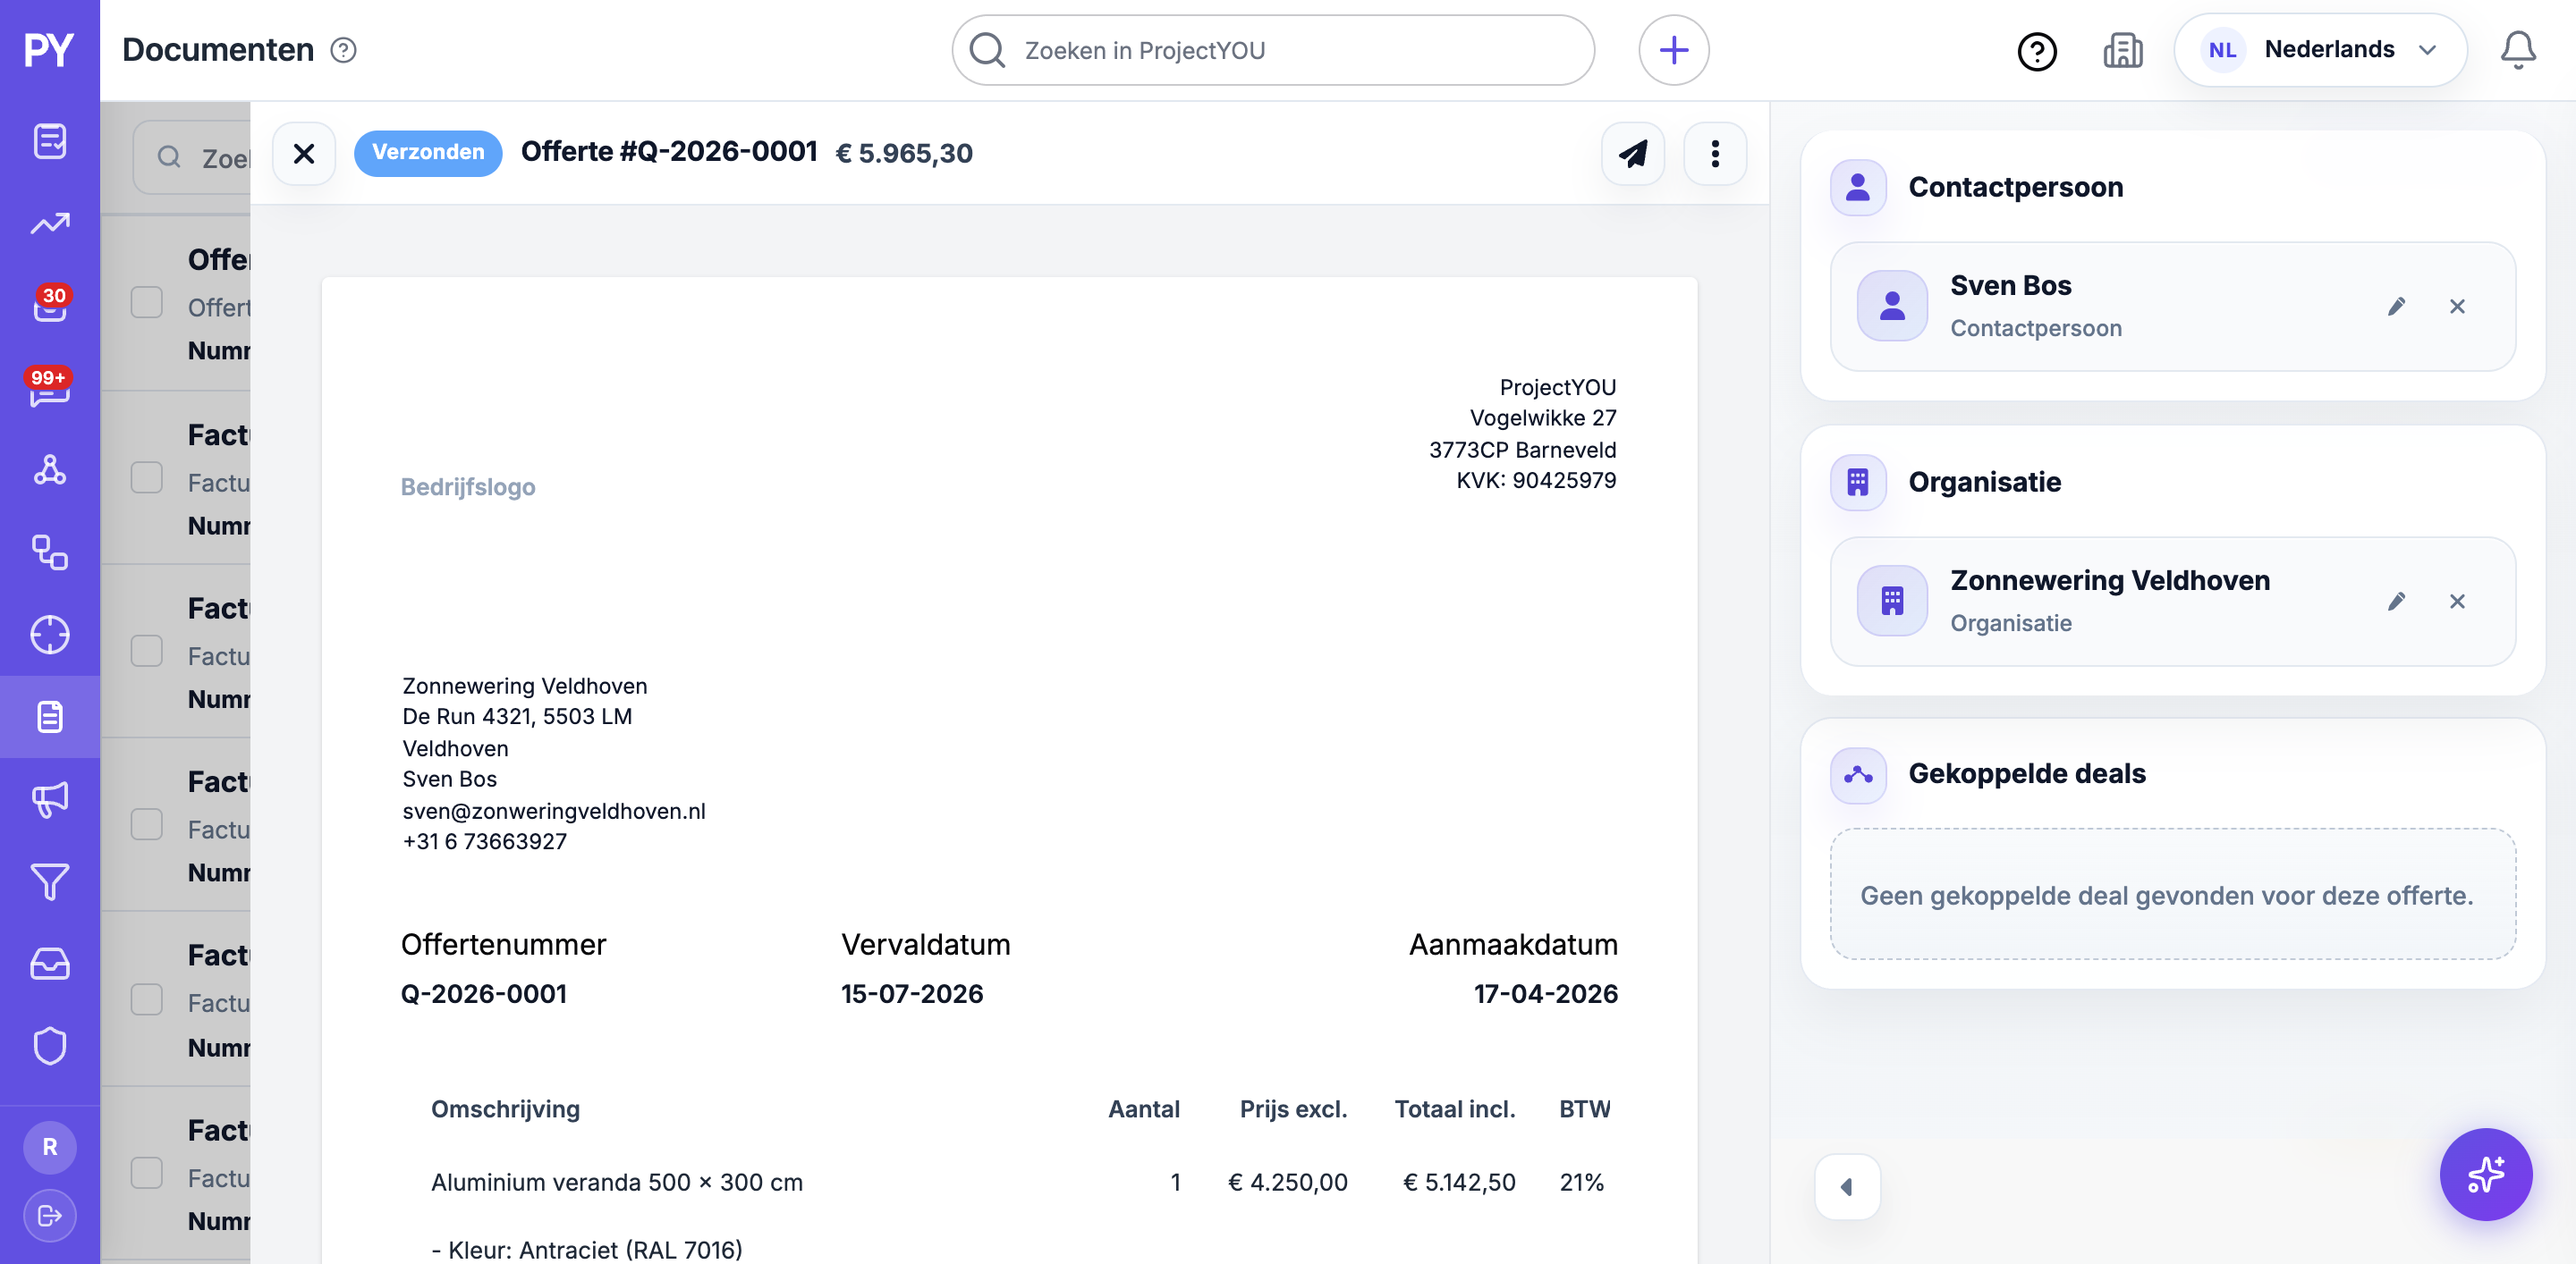The height and width of the screenshot is (1264, 2576).
Task: Edit organisation Zonnewering Veldhoven
Action: [x=2396, y=601]
